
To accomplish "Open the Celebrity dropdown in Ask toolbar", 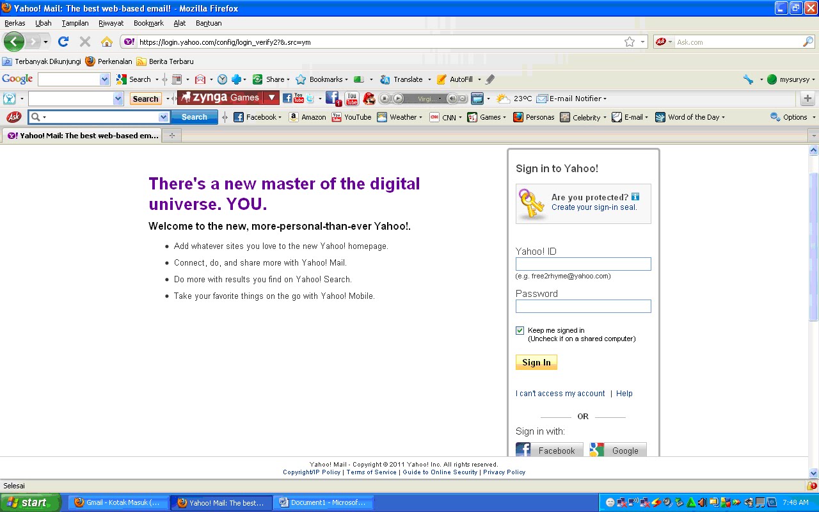I will coord(605,117).
